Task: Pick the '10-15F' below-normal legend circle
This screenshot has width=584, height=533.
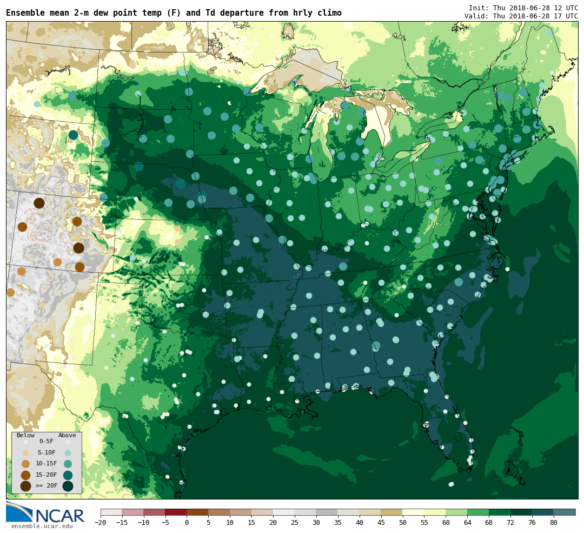Action: click(25, 464)
